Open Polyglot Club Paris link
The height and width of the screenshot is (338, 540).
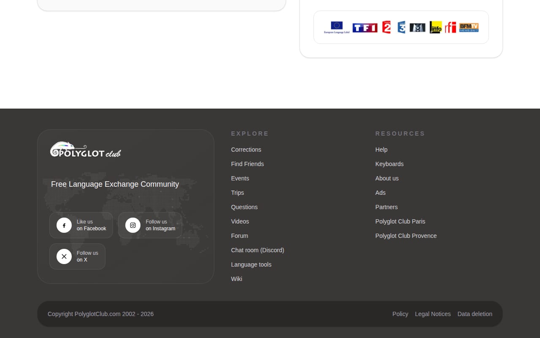(x=400, y=221)
